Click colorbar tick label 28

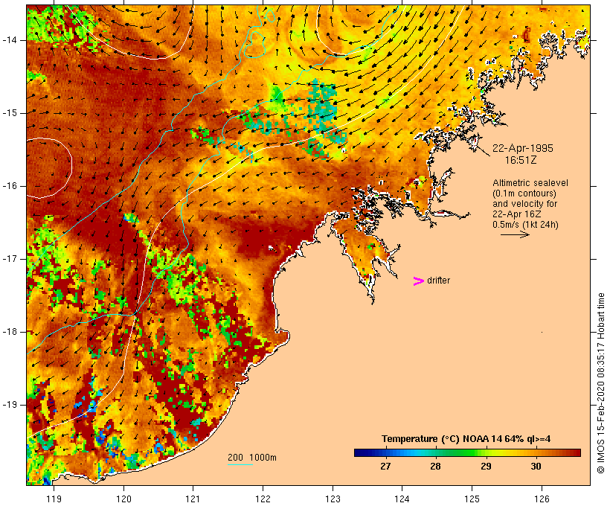(x=435, y=467)
